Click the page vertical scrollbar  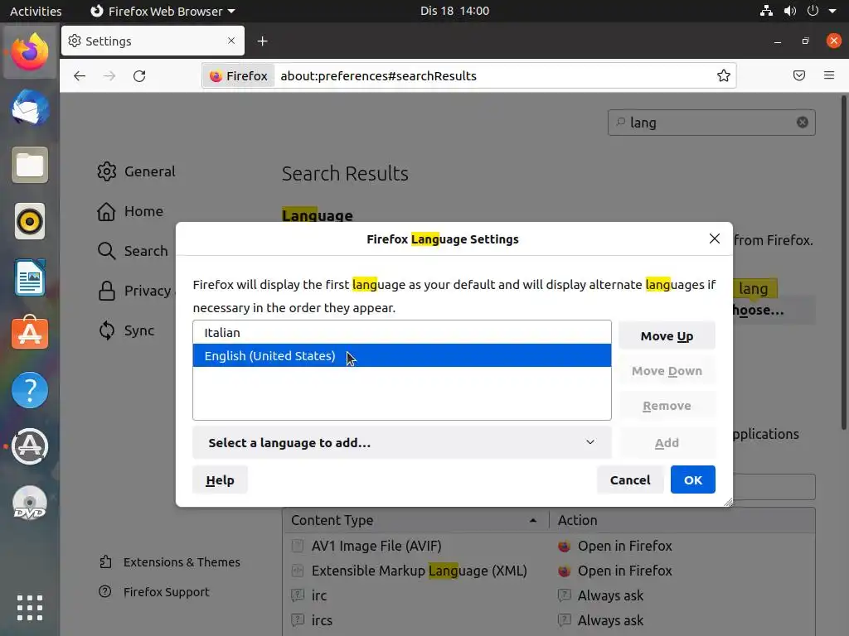coord(843,263)
